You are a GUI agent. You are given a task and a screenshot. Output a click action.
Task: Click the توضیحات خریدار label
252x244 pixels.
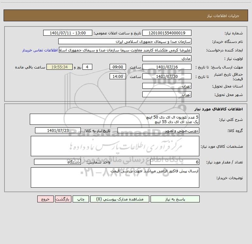(230, 178)
